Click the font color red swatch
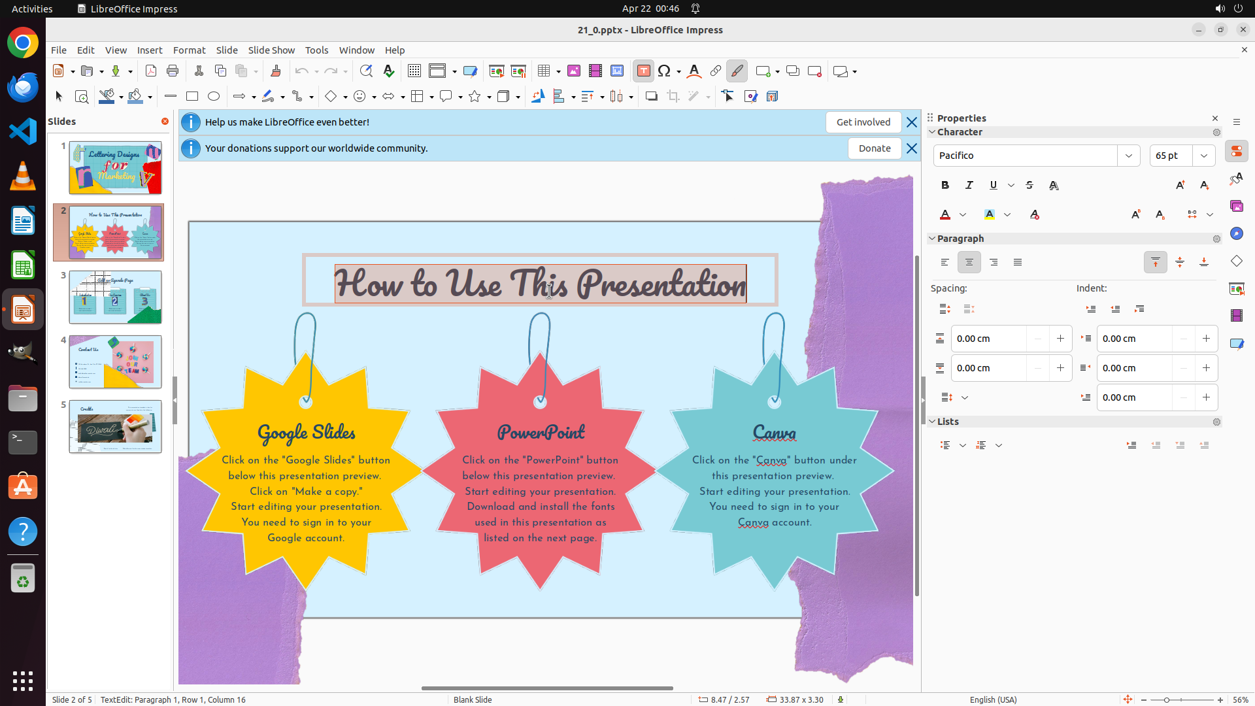The image size is (1255, 706). click(x=945, y=215)
